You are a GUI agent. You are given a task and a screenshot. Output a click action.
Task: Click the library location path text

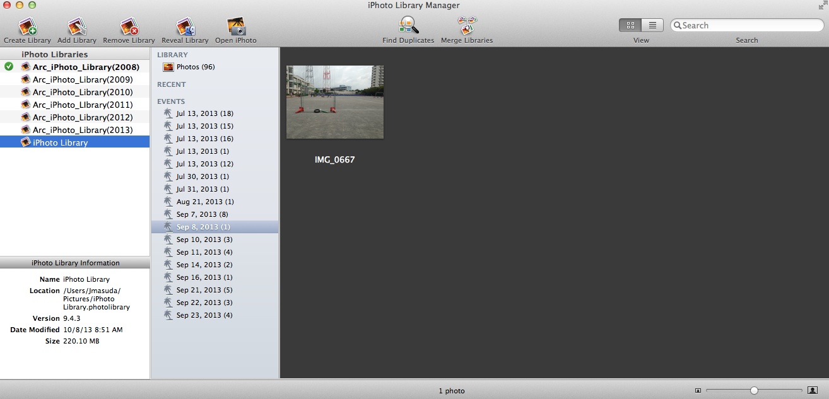click(x=97, y=299)
